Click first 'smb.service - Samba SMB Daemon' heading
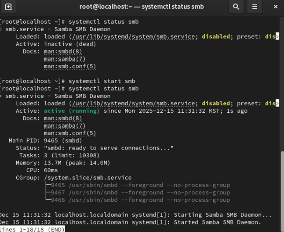 tap(58, 29)
